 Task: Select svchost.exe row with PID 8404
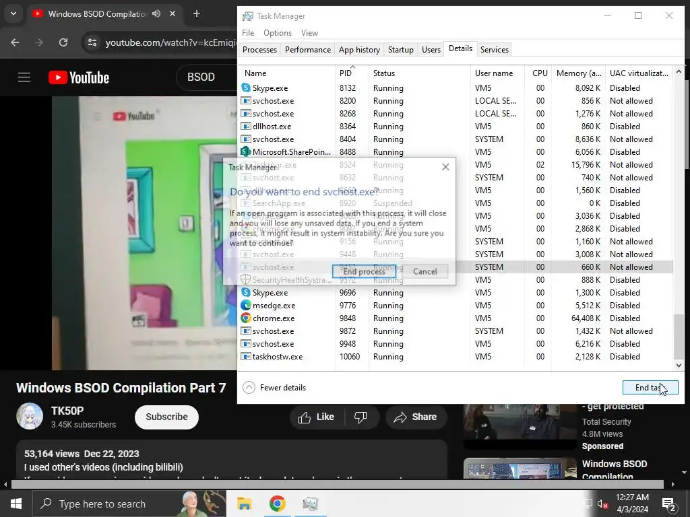456,139
